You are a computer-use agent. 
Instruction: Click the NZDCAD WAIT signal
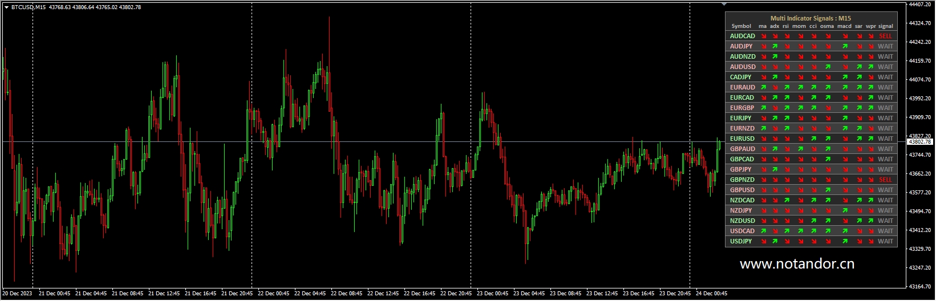tap(885, 200)
